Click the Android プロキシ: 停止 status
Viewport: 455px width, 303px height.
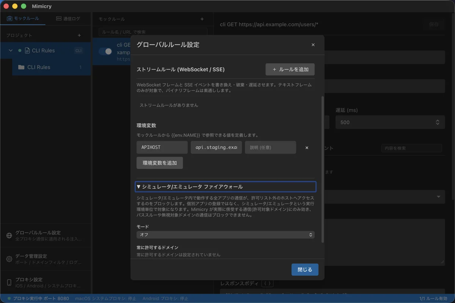(x=165, y=298)
